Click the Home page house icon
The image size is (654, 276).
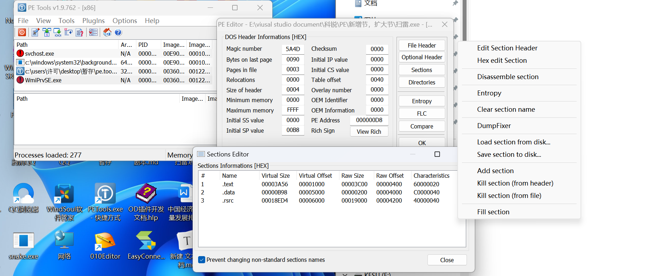(107, 33)
